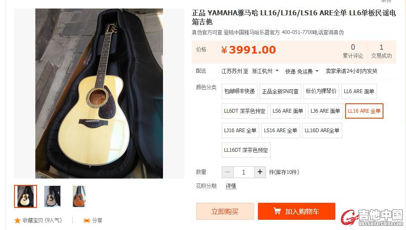The image size is (406, 230).
Task: View the 累计评论 count tab
Action: [x=353, y=51]
